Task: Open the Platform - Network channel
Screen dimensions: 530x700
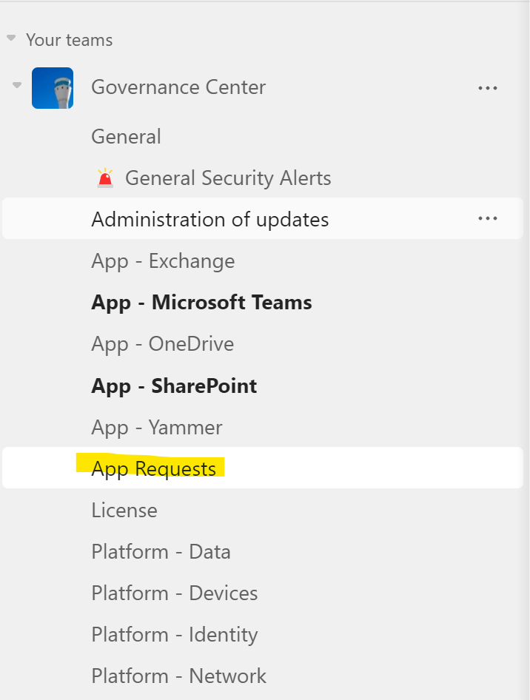Action: [178, 676]
